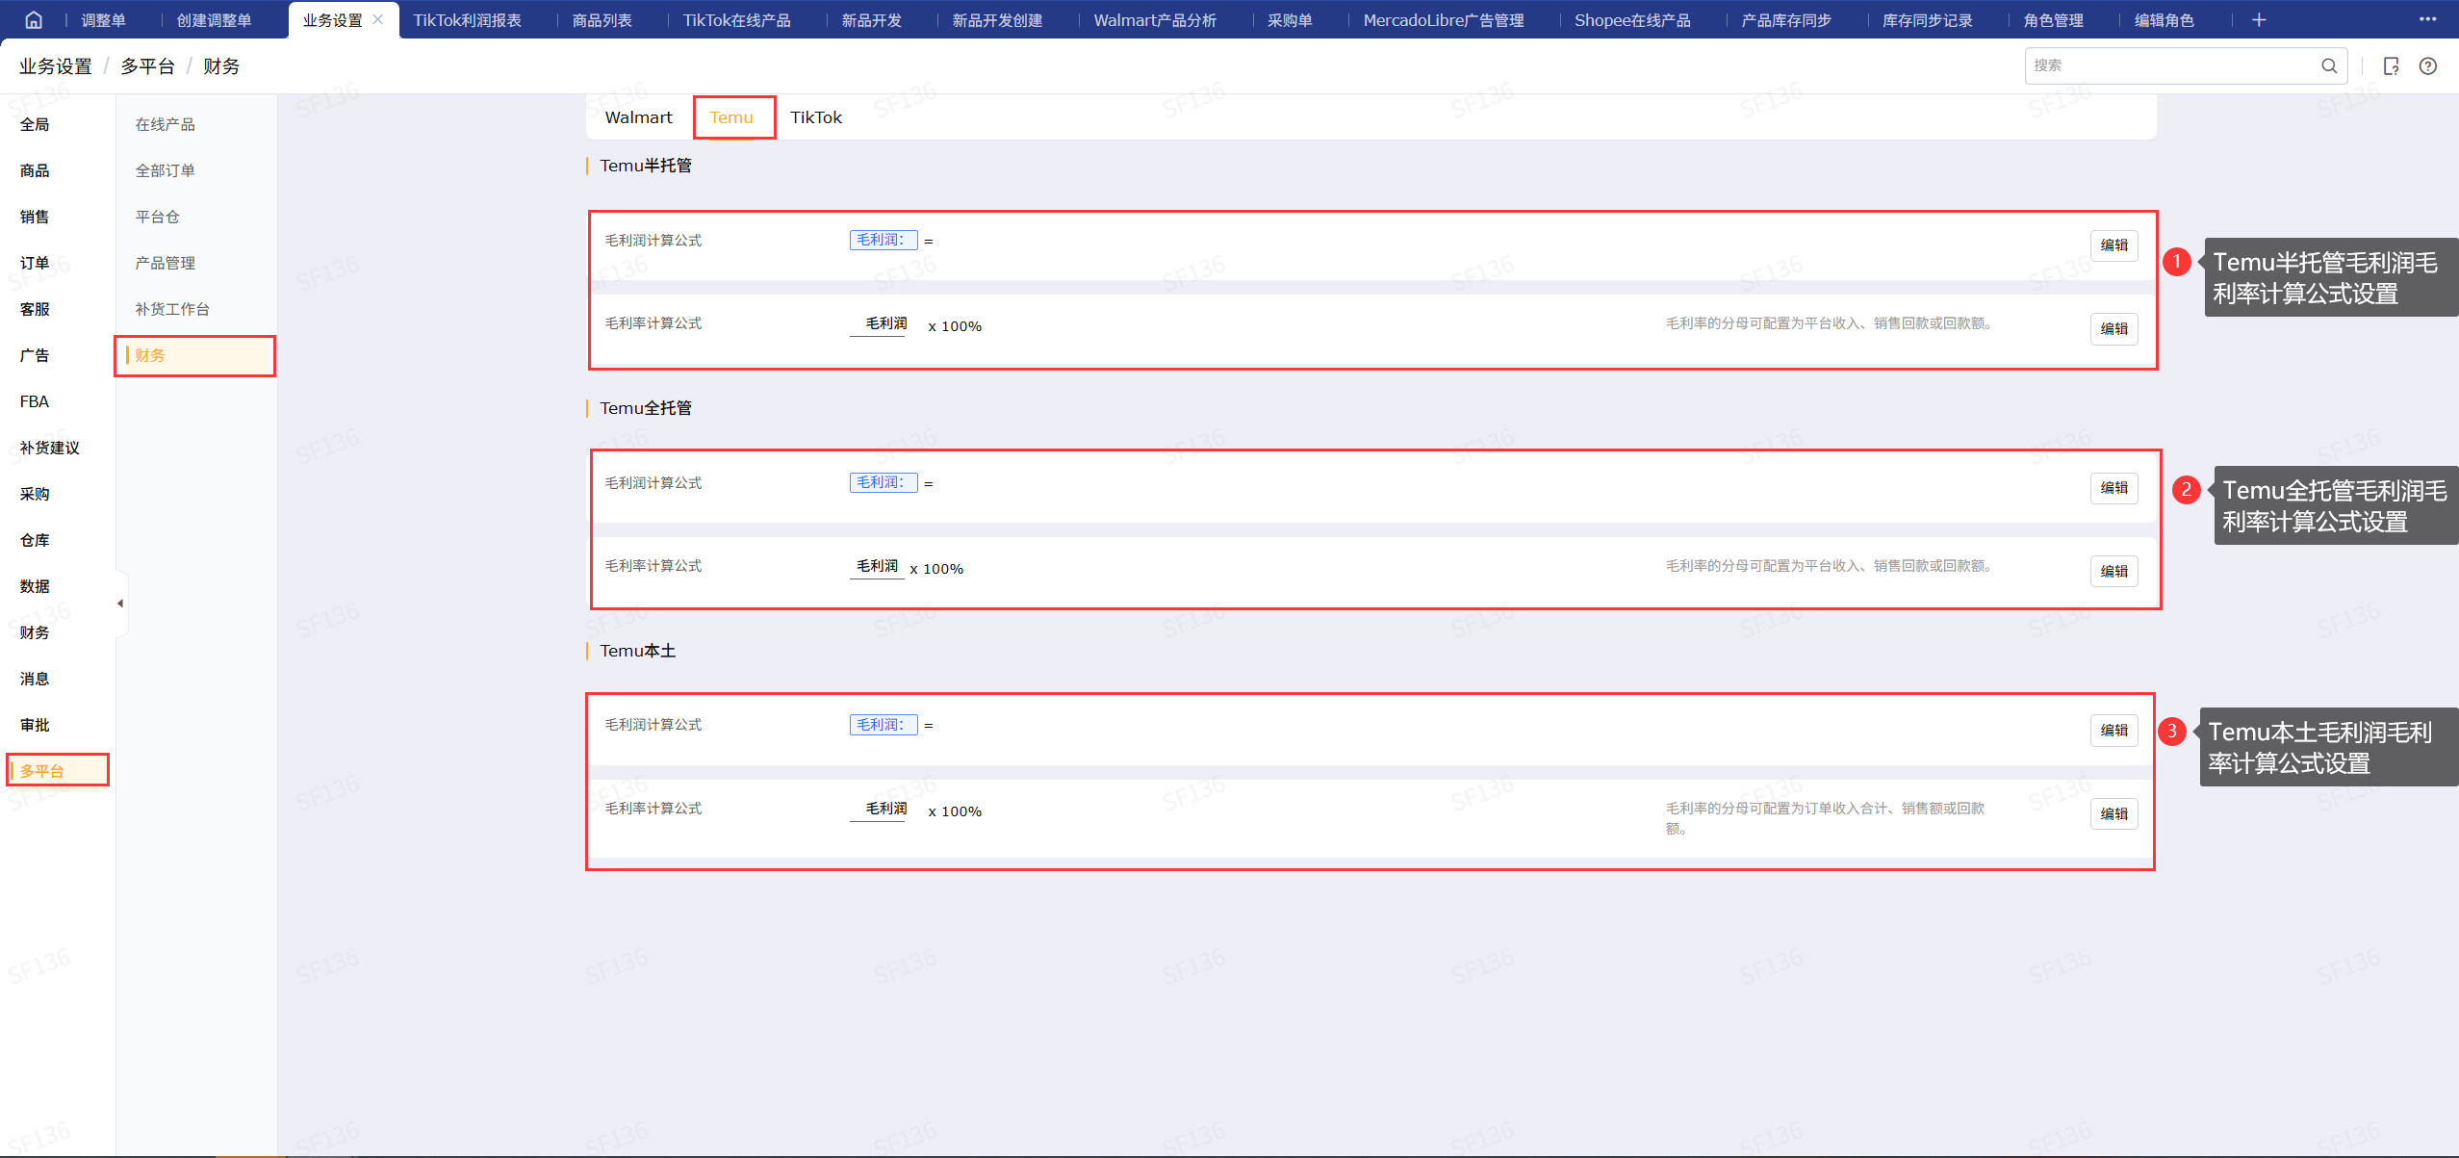Open the question mark help icon

coord(2428,65)
